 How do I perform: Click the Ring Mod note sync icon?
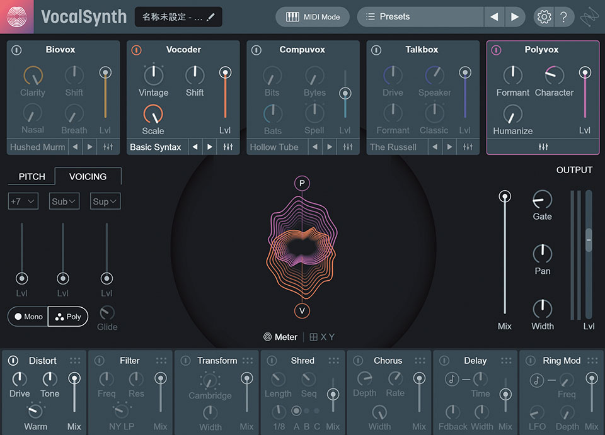(x=537, y=380)
